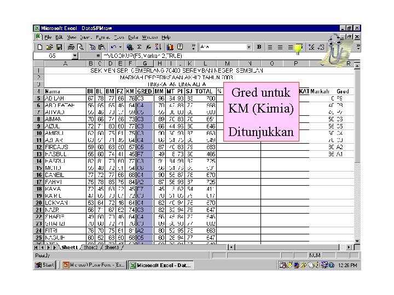394x295 pixels.
Task: Click Microsoft Excel taskbar button
Action: pyautogui.click(x=161, y=265)
